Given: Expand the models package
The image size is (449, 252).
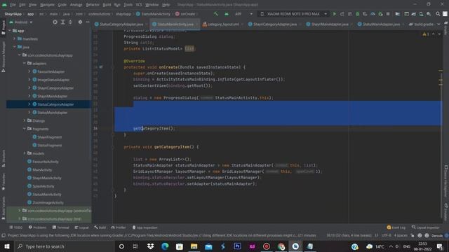Looking at the screenshot, I should [25, 153].
